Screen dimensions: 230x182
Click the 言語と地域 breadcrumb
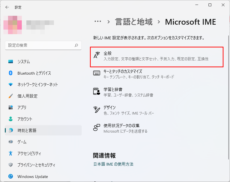tap(134, 22)
